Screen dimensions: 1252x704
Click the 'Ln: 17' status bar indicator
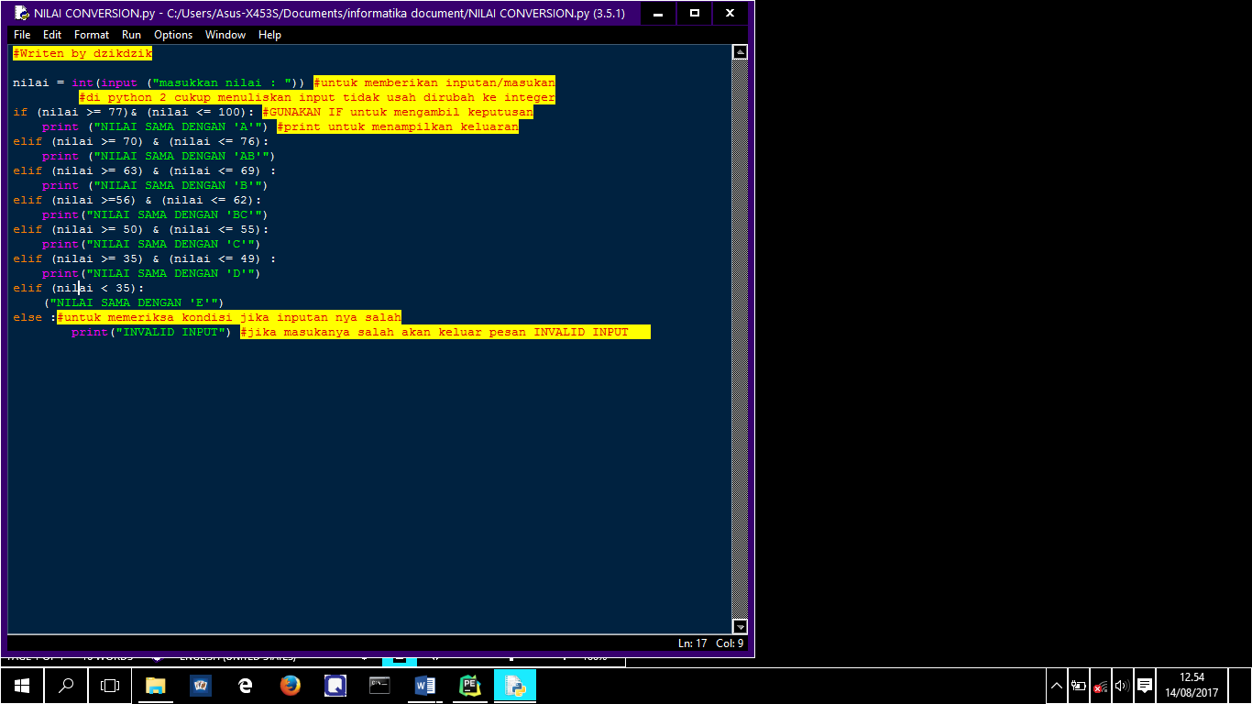(x=692, y=643)
